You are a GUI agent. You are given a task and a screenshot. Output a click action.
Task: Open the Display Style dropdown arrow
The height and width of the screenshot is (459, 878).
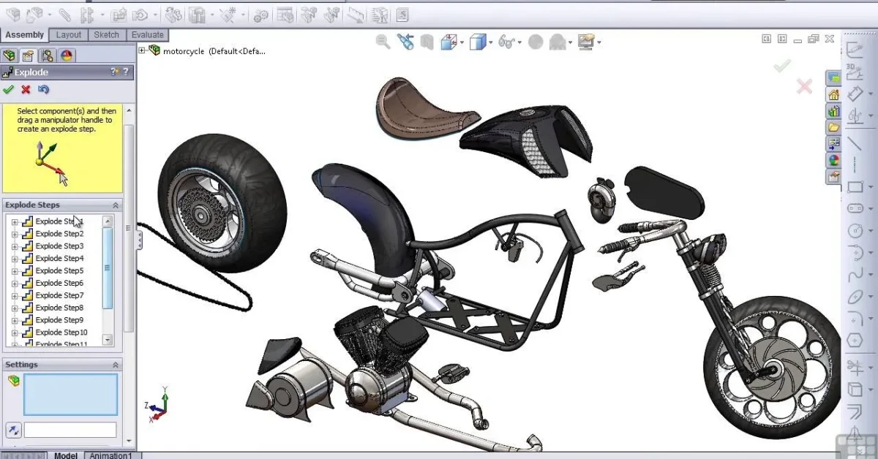tap(490, 43)
